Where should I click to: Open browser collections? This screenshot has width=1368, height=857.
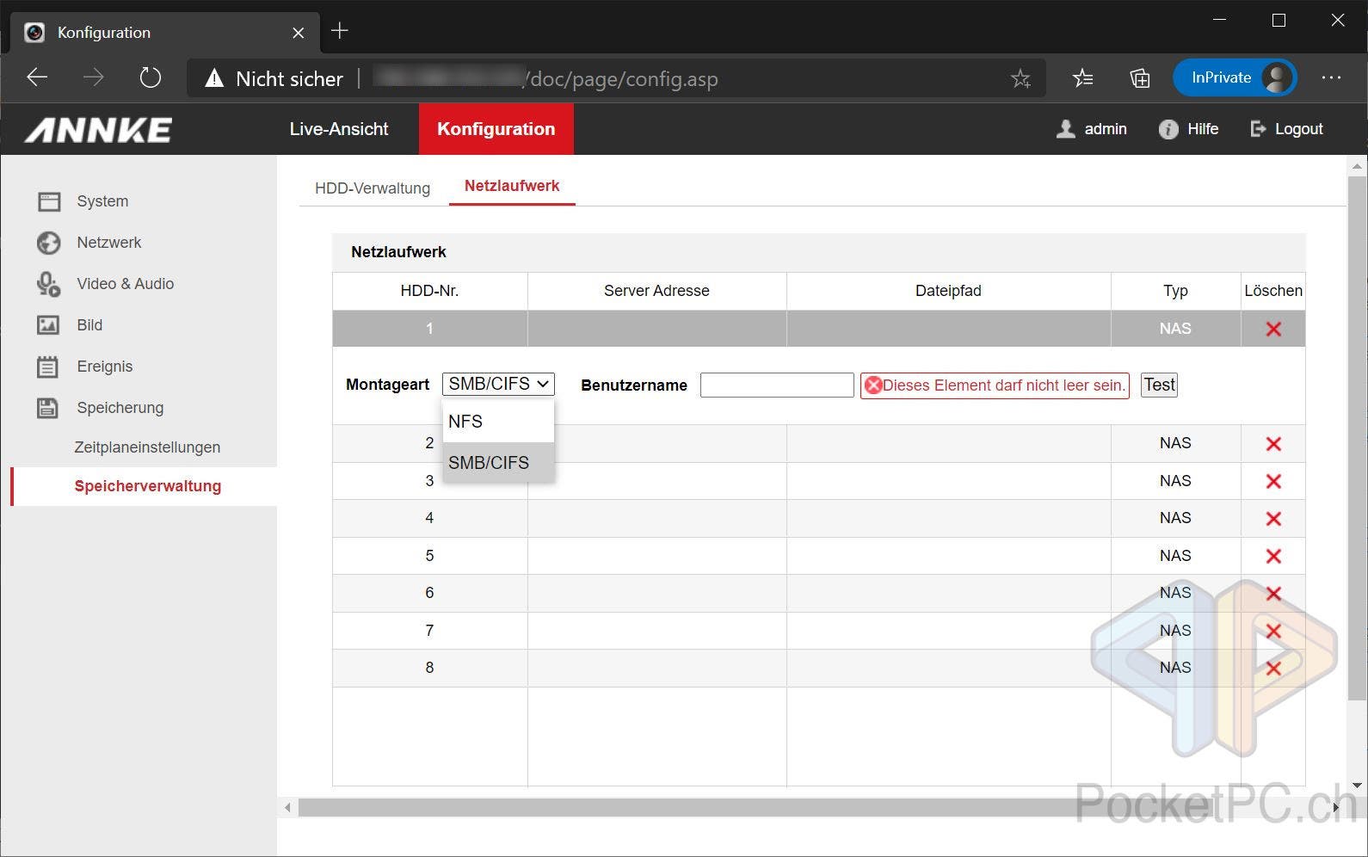point(1140,79)
